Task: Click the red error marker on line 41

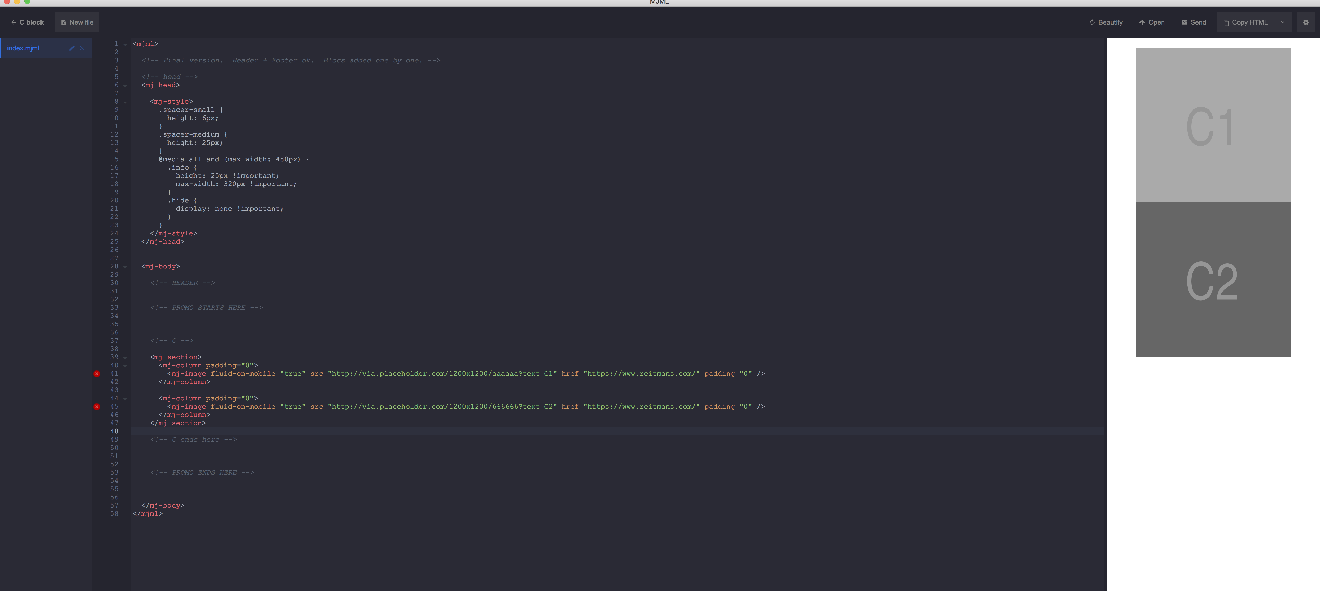Action: pyautogui.click(x=97, y=374)
